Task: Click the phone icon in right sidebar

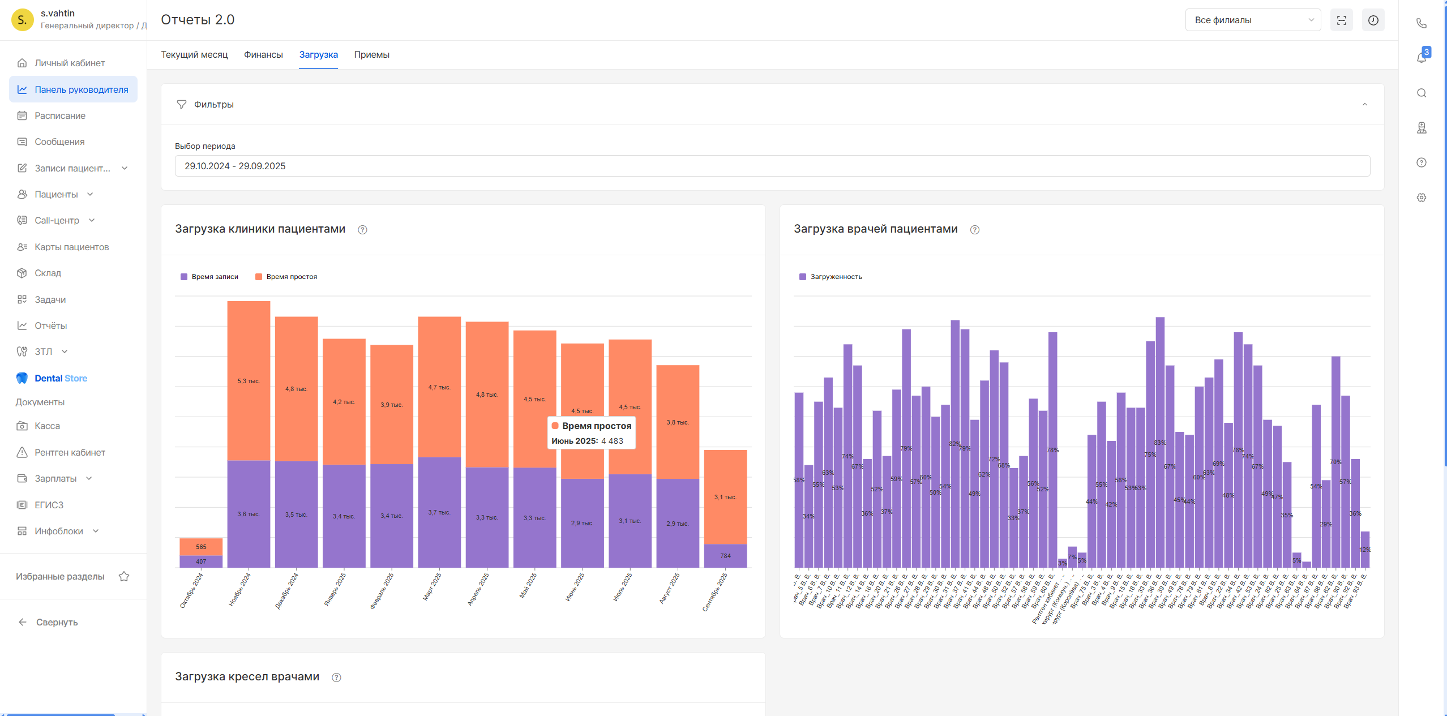Action: [1421, 23]
